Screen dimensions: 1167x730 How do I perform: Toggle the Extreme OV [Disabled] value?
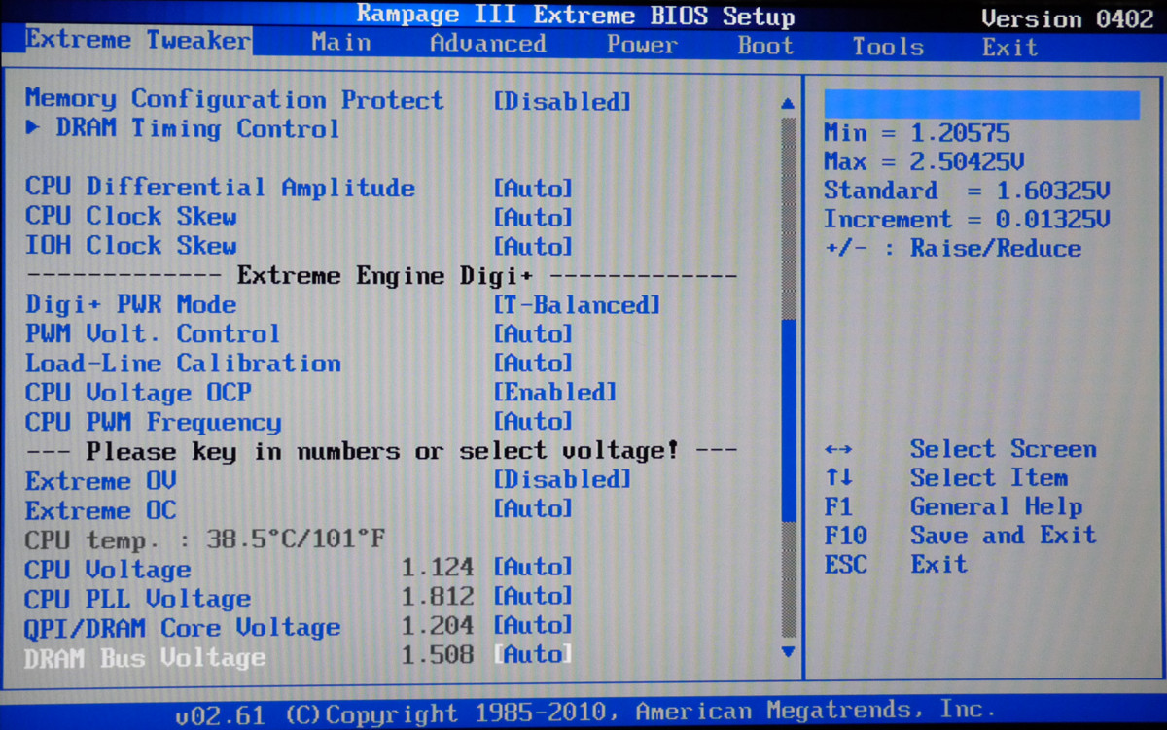coord(562,479)
